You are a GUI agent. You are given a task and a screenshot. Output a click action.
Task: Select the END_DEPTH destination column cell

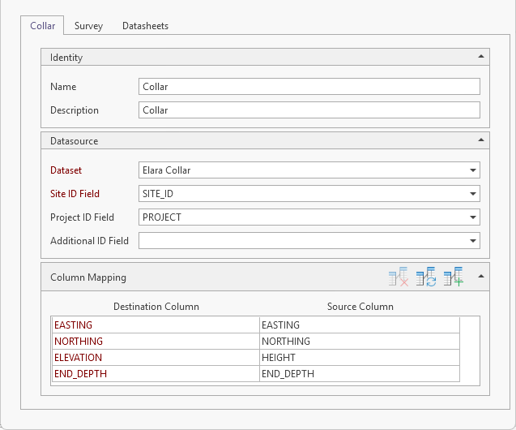(155, 374)
